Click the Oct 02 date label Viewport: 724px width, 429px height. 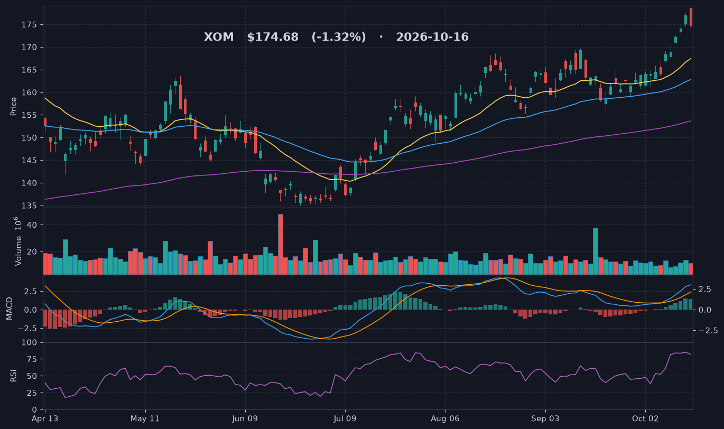click(x=646, y=418)
